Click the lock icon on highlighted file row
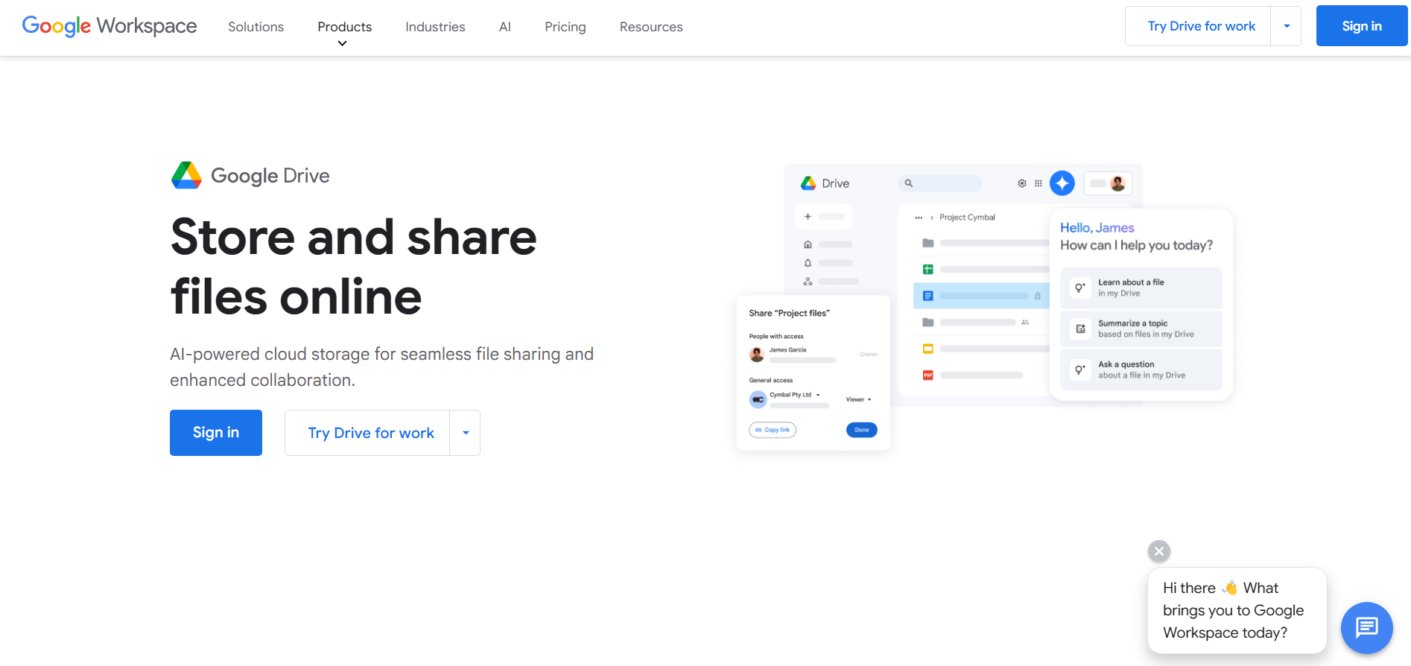This screenshot has width=1411, height=666. [1038, 296]
